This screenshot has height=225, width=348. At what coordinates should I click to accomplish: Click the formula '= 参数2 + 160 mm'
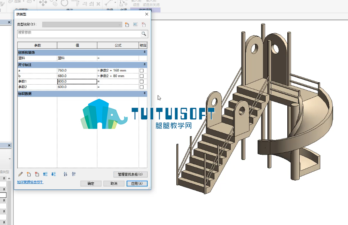118,70
